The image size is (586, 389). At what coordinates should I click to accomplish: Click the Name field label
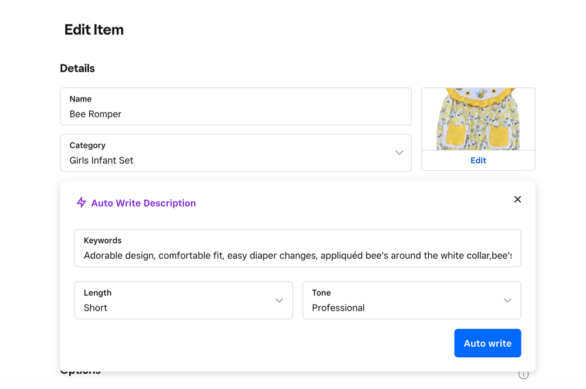[80, 99]
